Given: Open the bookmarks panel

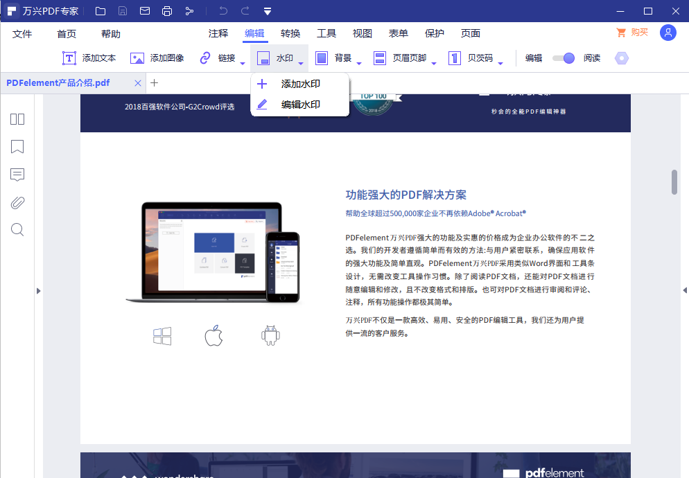Looking at the screenshot, I should tap(17, 147).
